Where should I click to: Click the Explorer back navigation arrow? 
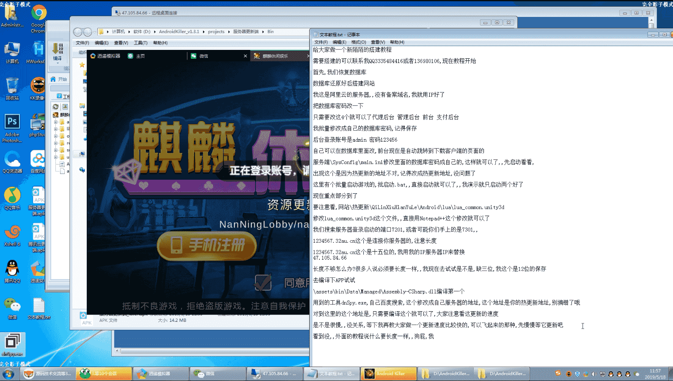pyautogui.click(x=78, y=32)
